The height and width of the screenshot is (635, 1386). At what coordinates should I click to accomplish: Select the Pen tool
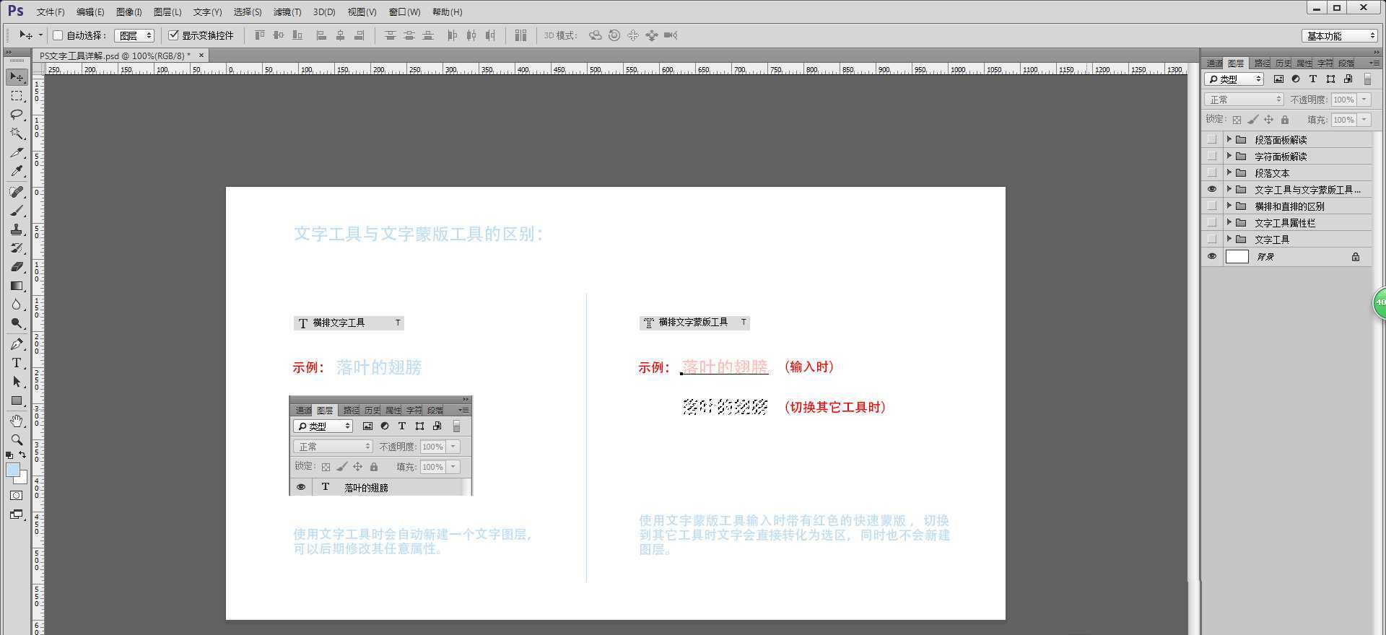17,344
